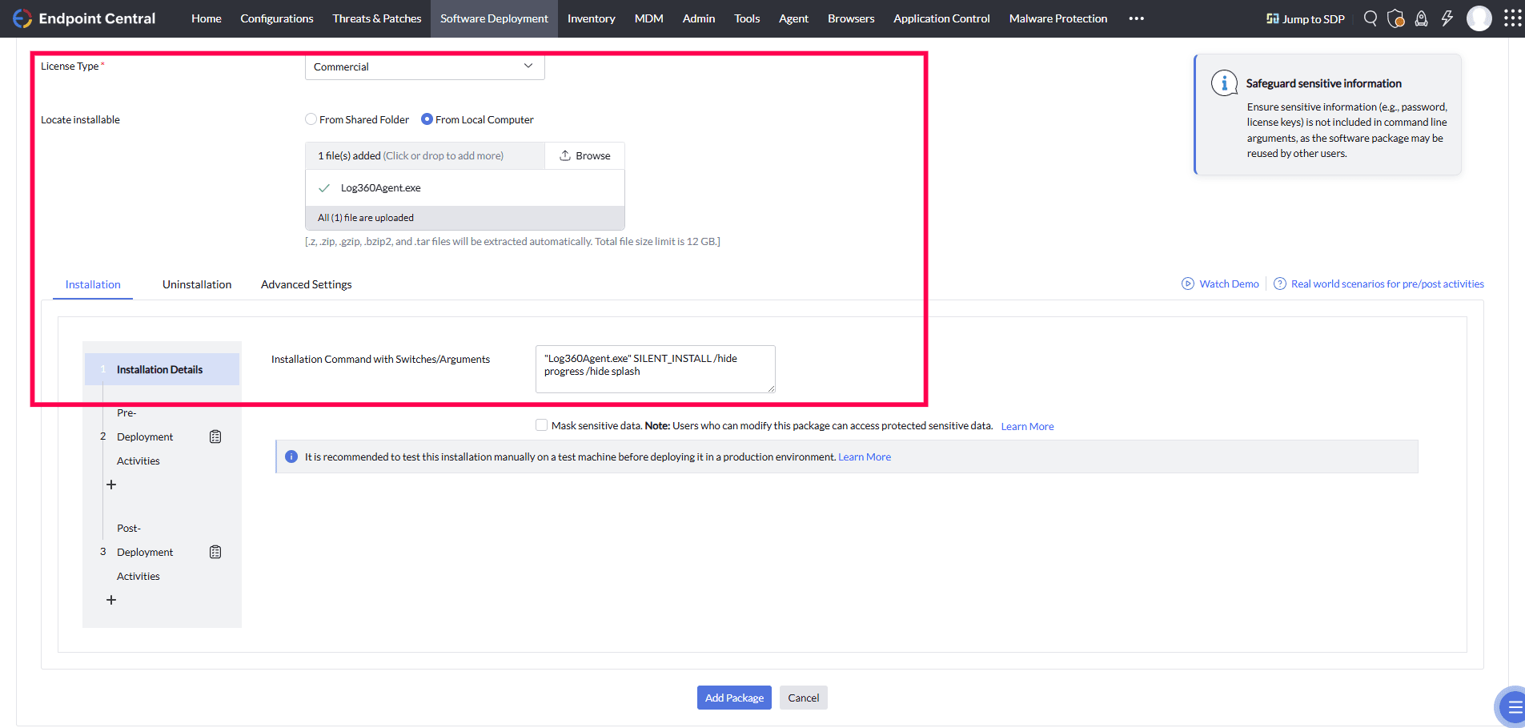Image resolution: width=1525 pixels, height=728 pixels.
Task: Click the 'Installation Command with Switches/Arguments' label
Action: tap(380, 359)
